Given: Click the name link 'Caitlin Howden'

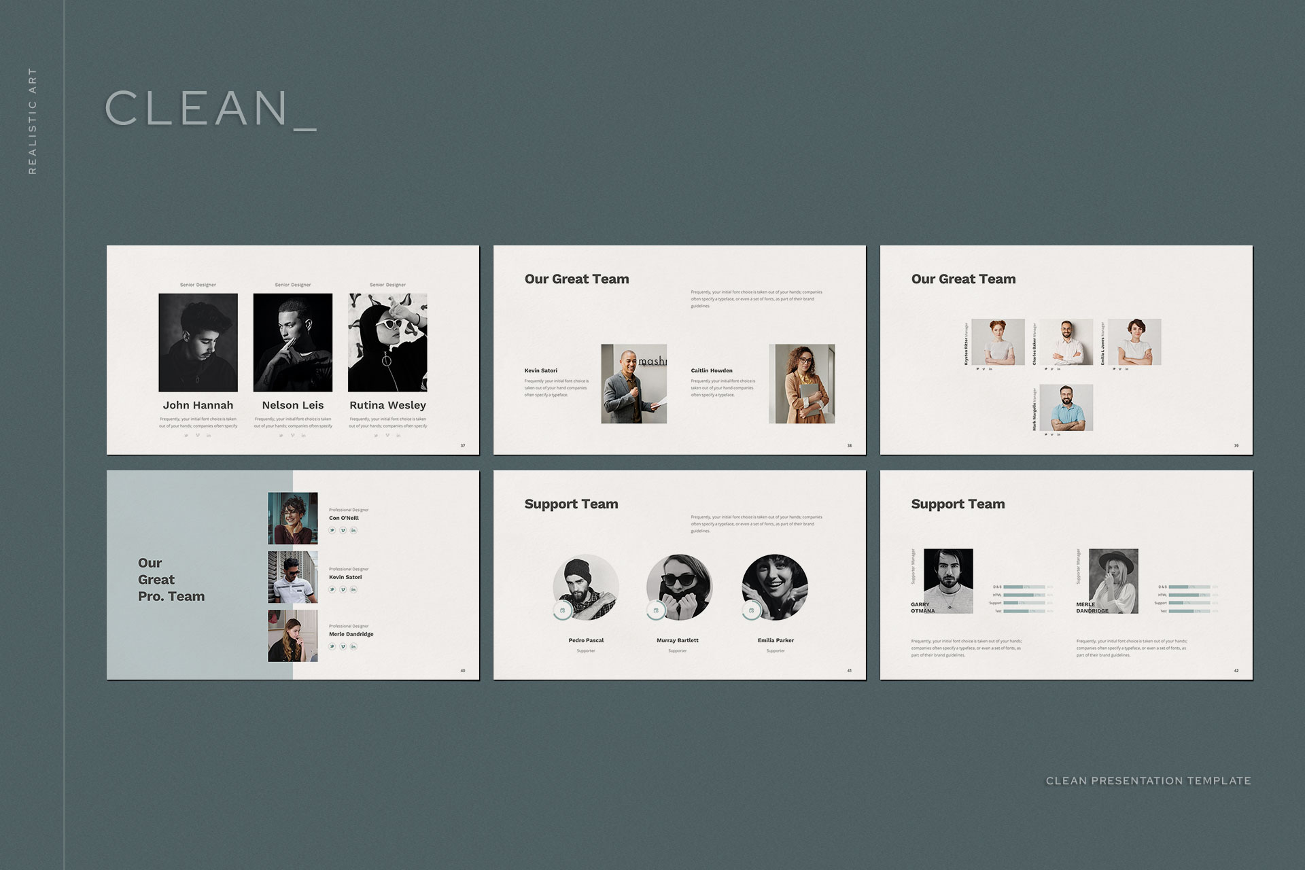Looking at the screenshot, I should point(710,370).
